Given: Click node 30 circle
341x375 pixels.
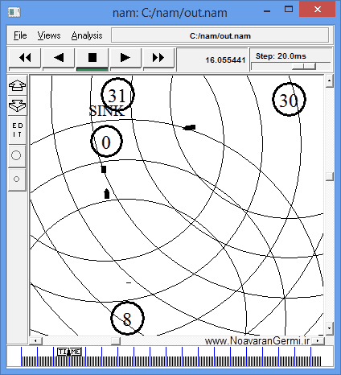Looking at the screenshot, I should coord(289,100).
